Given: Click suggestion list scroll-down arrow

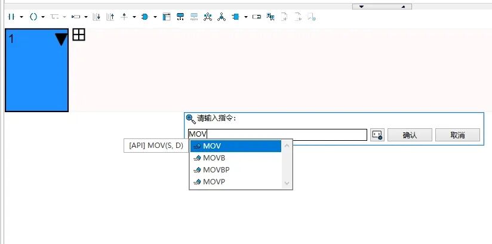Looking at the screenshot, I should click(287, 183).
